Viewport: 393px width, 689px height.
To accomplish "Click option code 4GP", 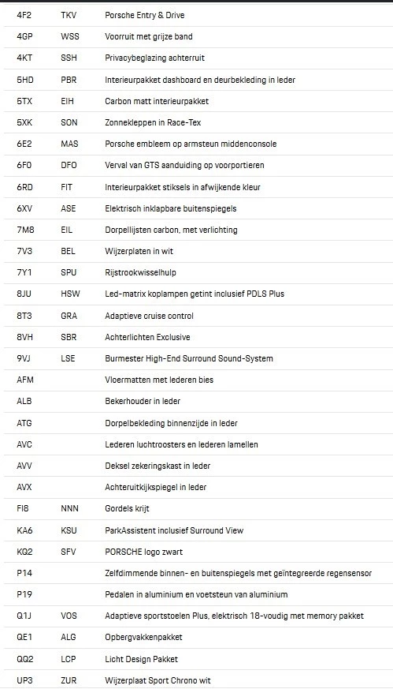I will [x=24, y=36].
